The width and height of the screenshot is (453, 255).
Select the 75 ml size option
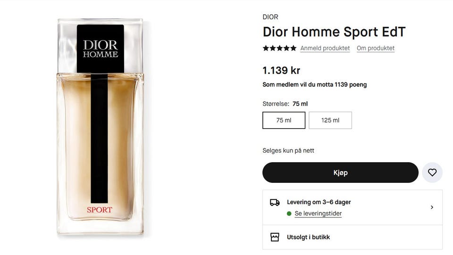click(x=284, y=120)
